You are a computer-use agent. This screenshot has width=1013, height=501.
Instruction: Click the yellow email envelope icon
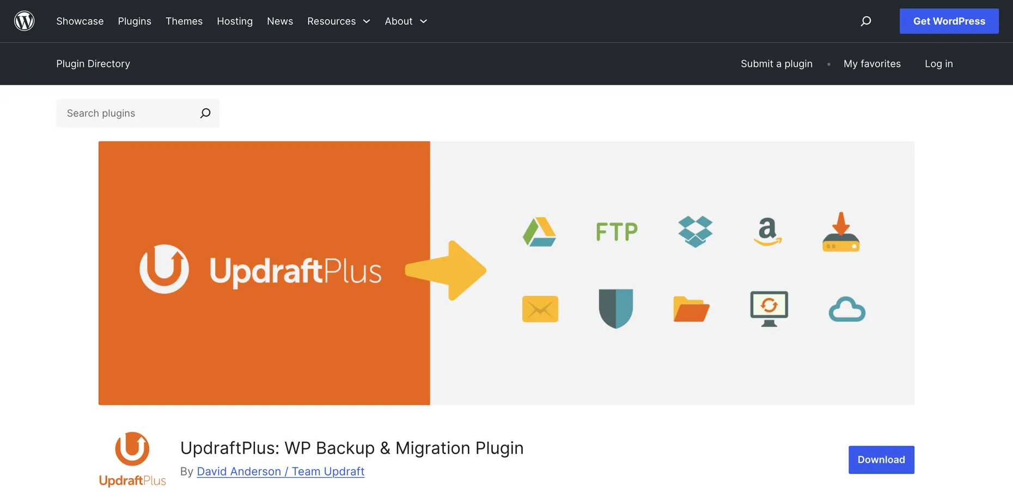point(540,309)
